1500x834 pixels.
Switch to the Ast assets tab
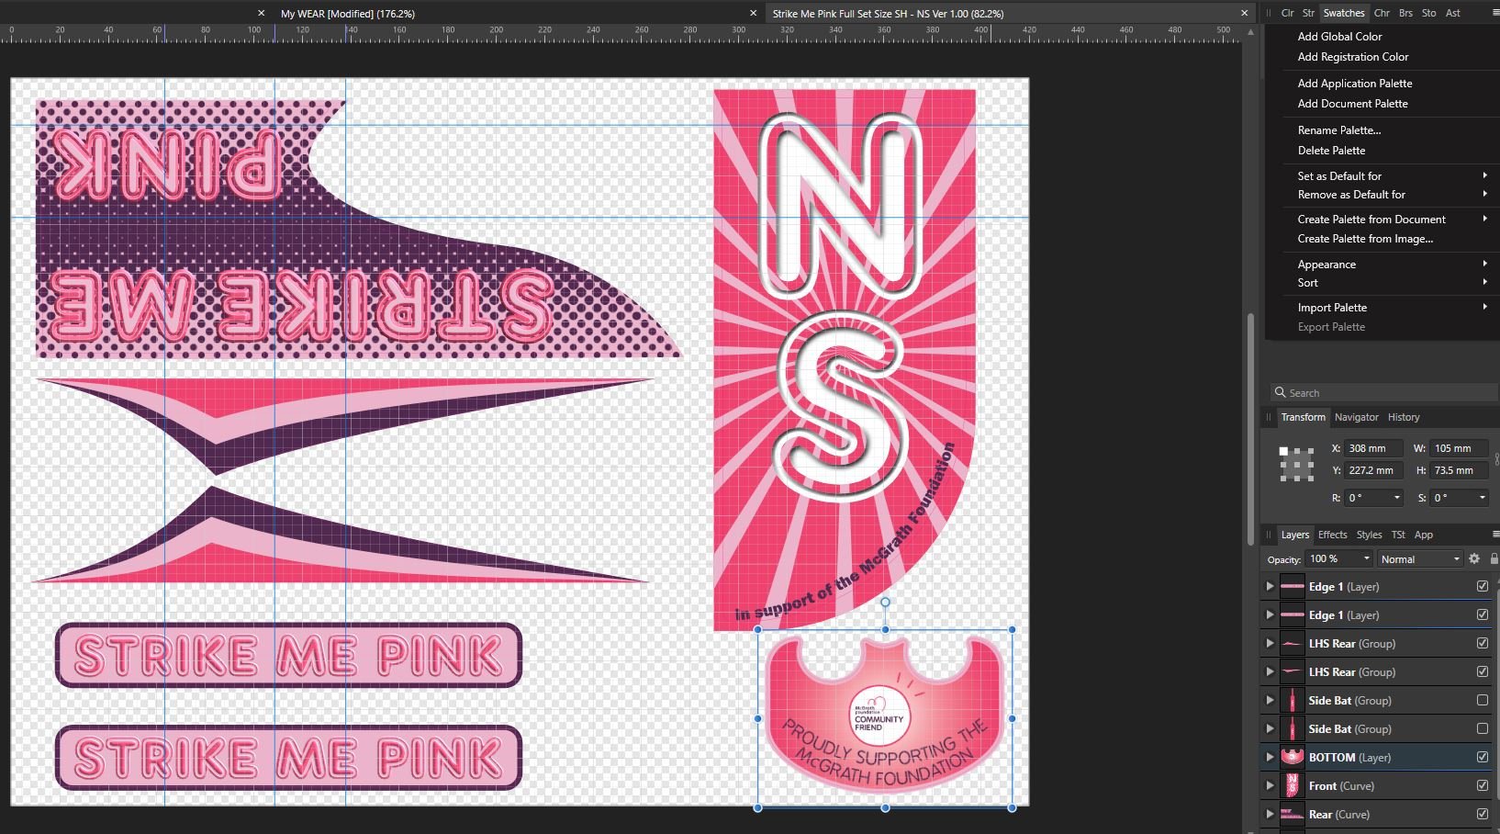tap(1453, 13)
